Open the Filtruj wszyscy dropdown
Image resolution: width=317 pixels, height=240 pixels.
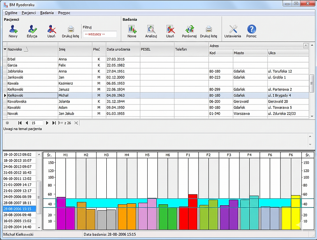click(x=100, y=34)
